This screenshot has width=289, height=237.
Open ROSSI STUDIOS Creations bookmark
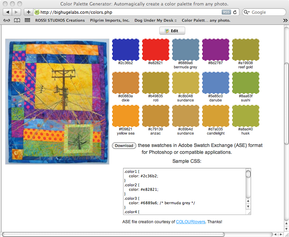60,20
